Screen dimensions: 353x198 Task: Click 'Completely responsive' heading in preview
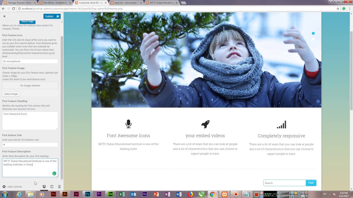click(281, 136)
